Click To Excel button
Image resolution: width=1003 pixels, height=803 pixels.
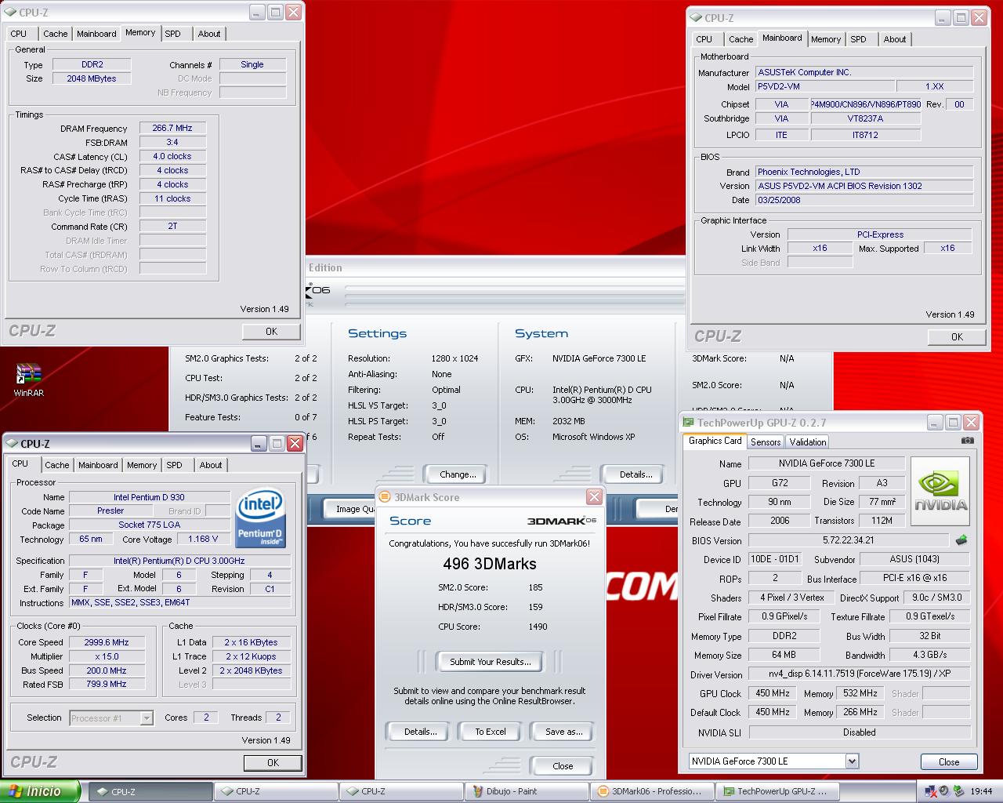[x=491, y=732]
